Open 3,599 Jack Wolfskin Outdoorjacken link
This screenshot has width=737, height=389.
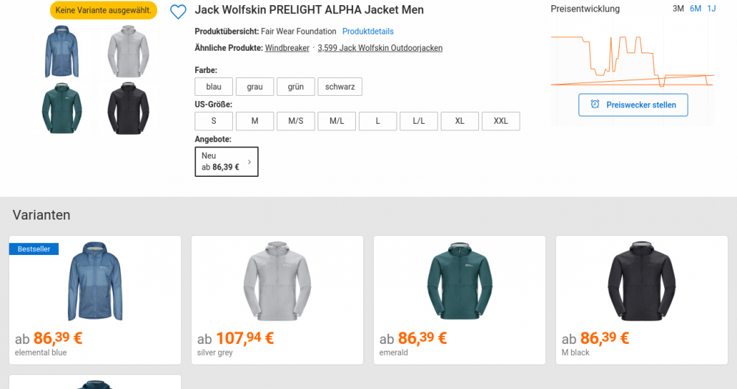pyautogui.click(x=380, y=48)
